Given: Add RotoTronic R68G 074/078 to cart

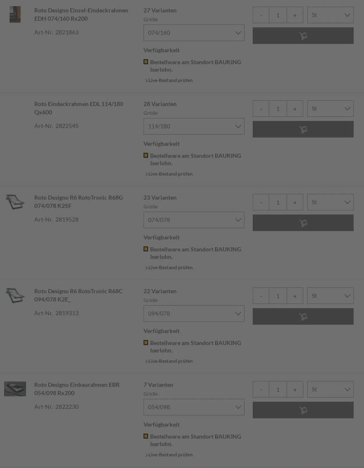Looking at the screenshot, I should click(303, 223).
